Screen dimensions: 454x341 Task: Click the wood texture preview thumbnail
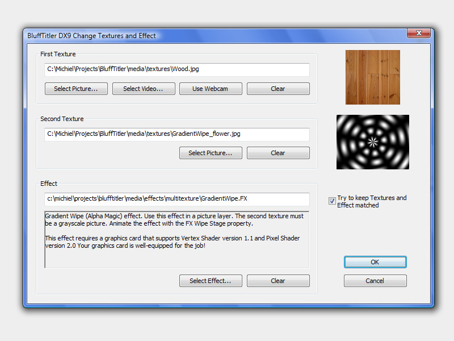[373, 77]
